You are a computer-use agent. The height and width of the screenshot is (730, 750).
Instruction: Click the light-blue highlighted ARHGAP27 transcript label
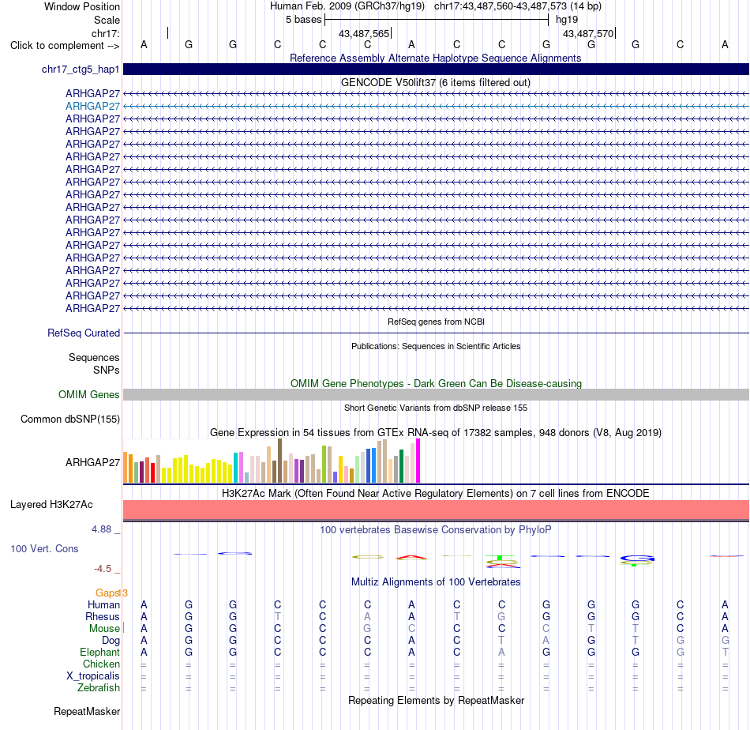(x=92, y=106)
